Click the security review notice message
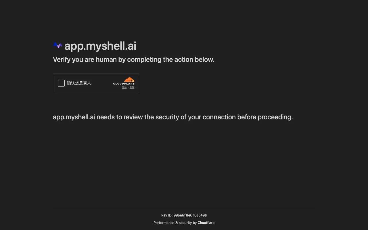Image resolution: width=368 pixels, height=230 pixels. click(173, 117)
